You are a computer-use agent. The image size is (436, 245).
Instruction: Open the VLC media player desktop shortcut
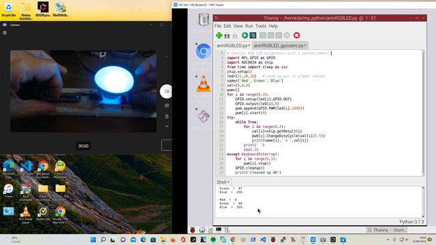tap(26, 215)
